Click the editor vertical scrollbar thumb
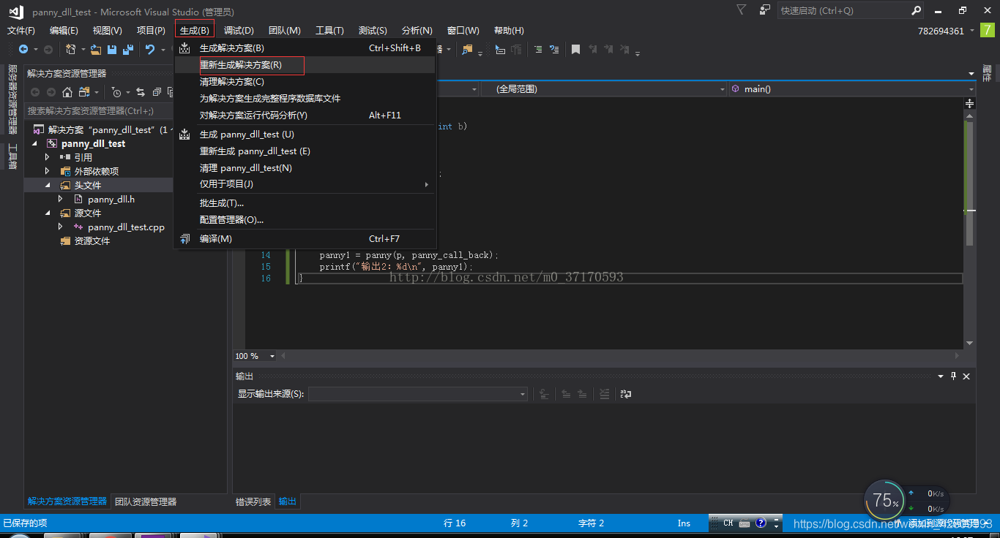Image resolution: width=1000 pixels, height=538 pixels. [970, 183]
